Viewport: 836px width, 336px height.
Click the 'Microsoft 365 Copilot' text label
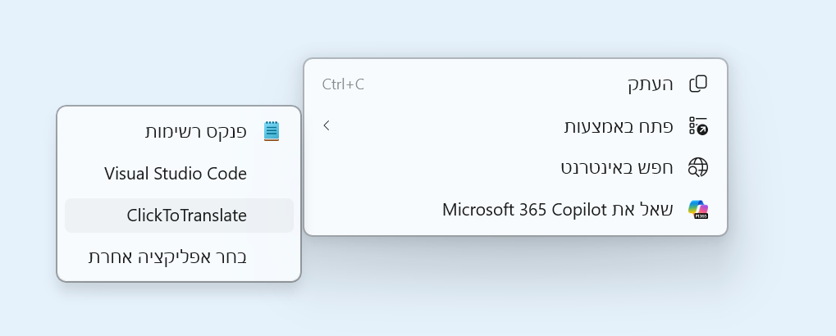pyautogui.click(x=524, y=210)
